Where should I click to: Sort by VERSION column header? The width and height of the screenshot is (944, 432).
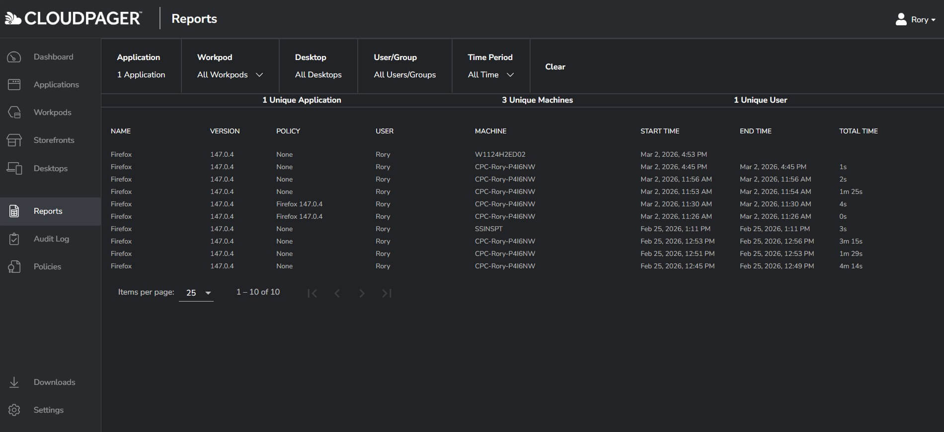(x=225, y=131)
